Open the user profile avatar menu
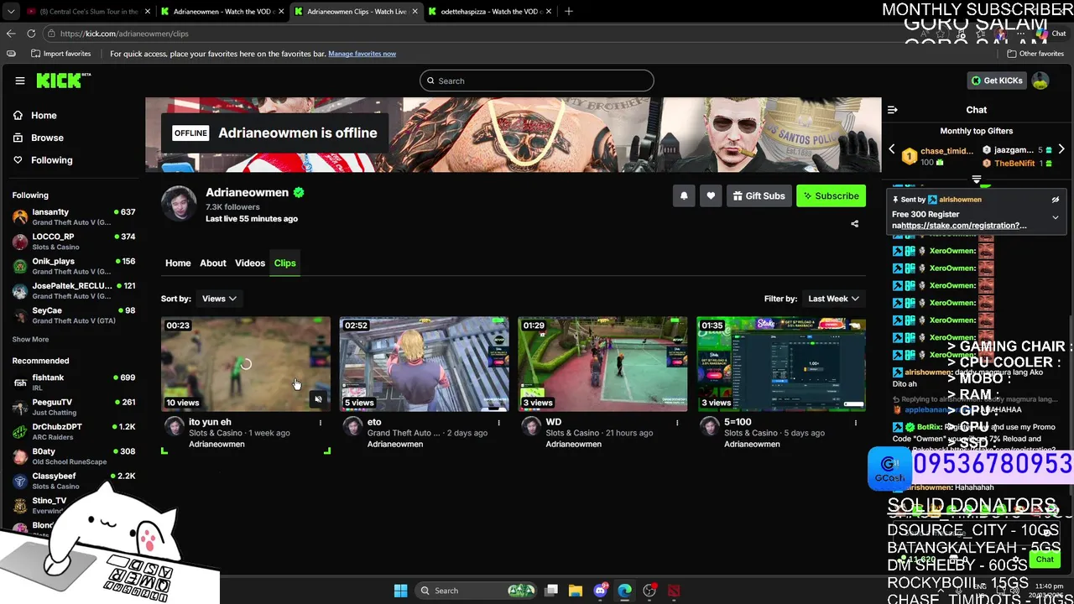1074x604 pixels. [x=1040, y=81]
